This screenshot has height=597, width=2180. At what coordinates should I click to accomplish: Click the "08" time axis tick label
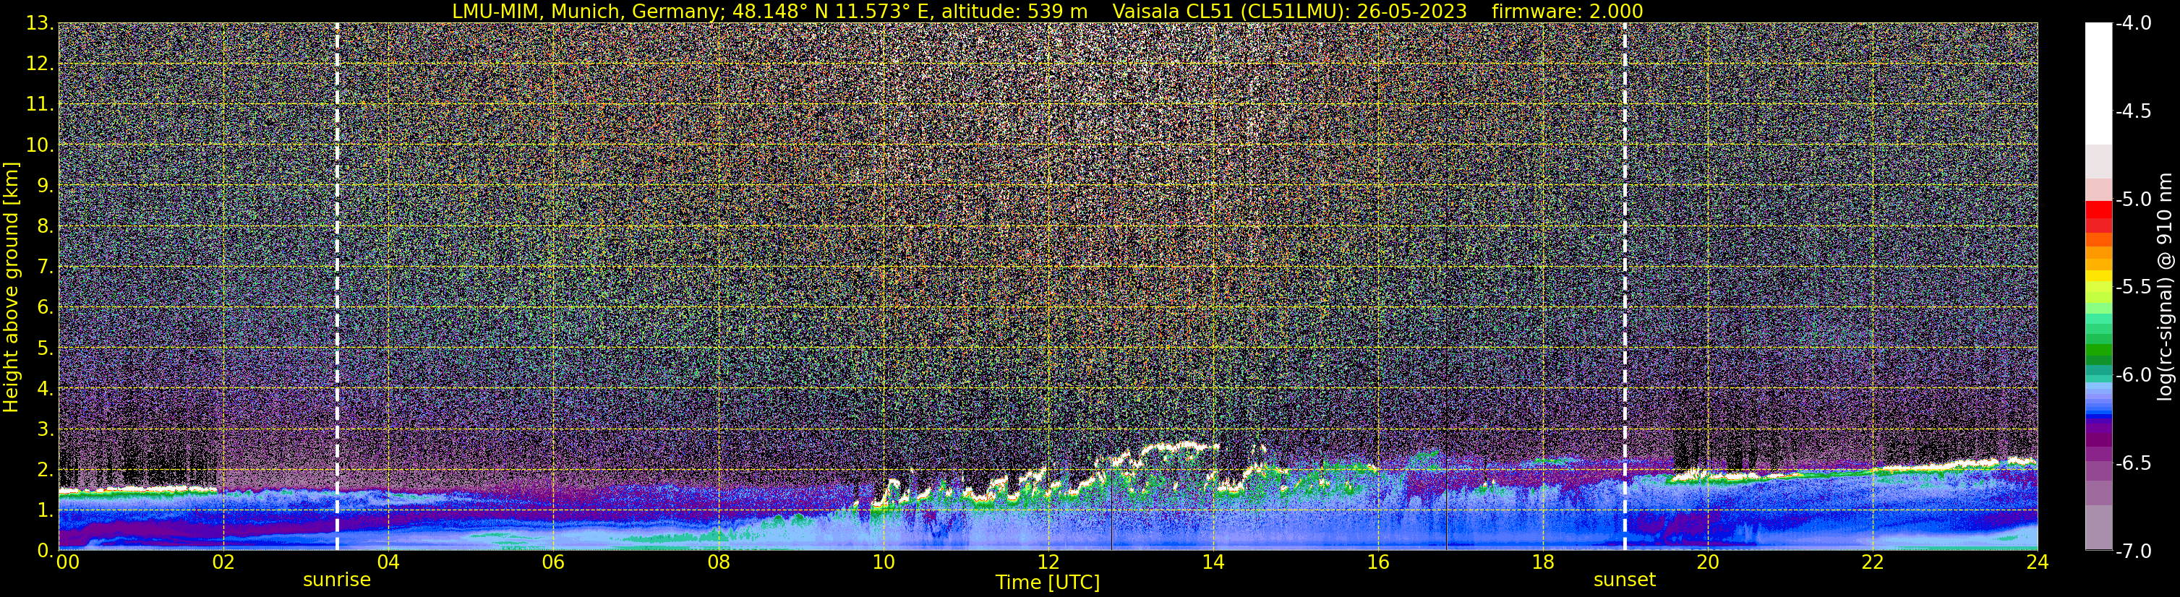[718, 562]
